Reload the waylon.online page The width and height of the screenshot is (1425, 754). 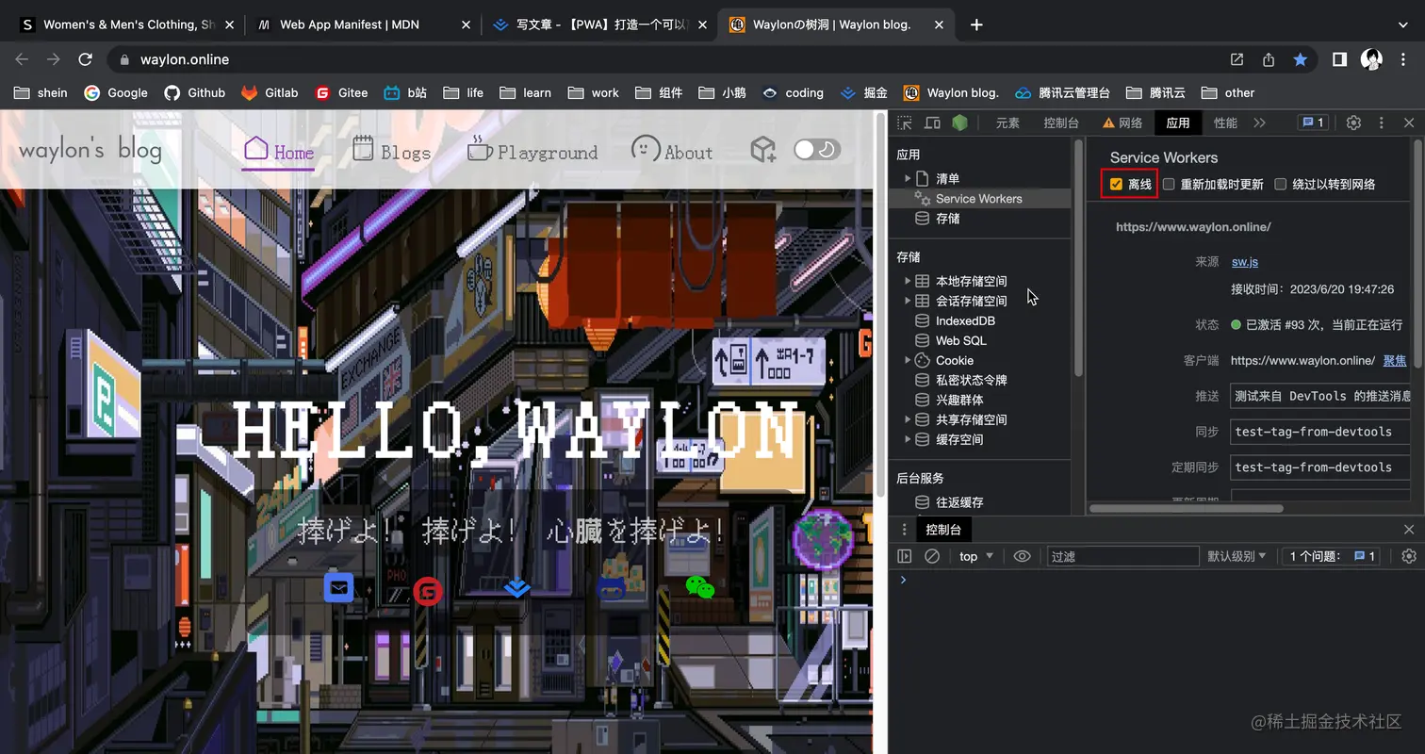click(x=85, y=59)
